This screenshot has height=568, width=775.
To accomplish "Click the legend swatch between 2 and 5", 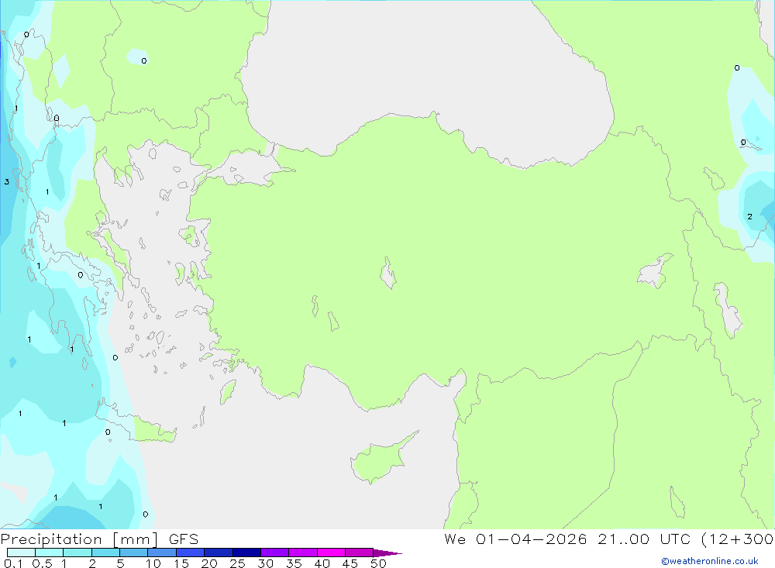I will (105, 553).
